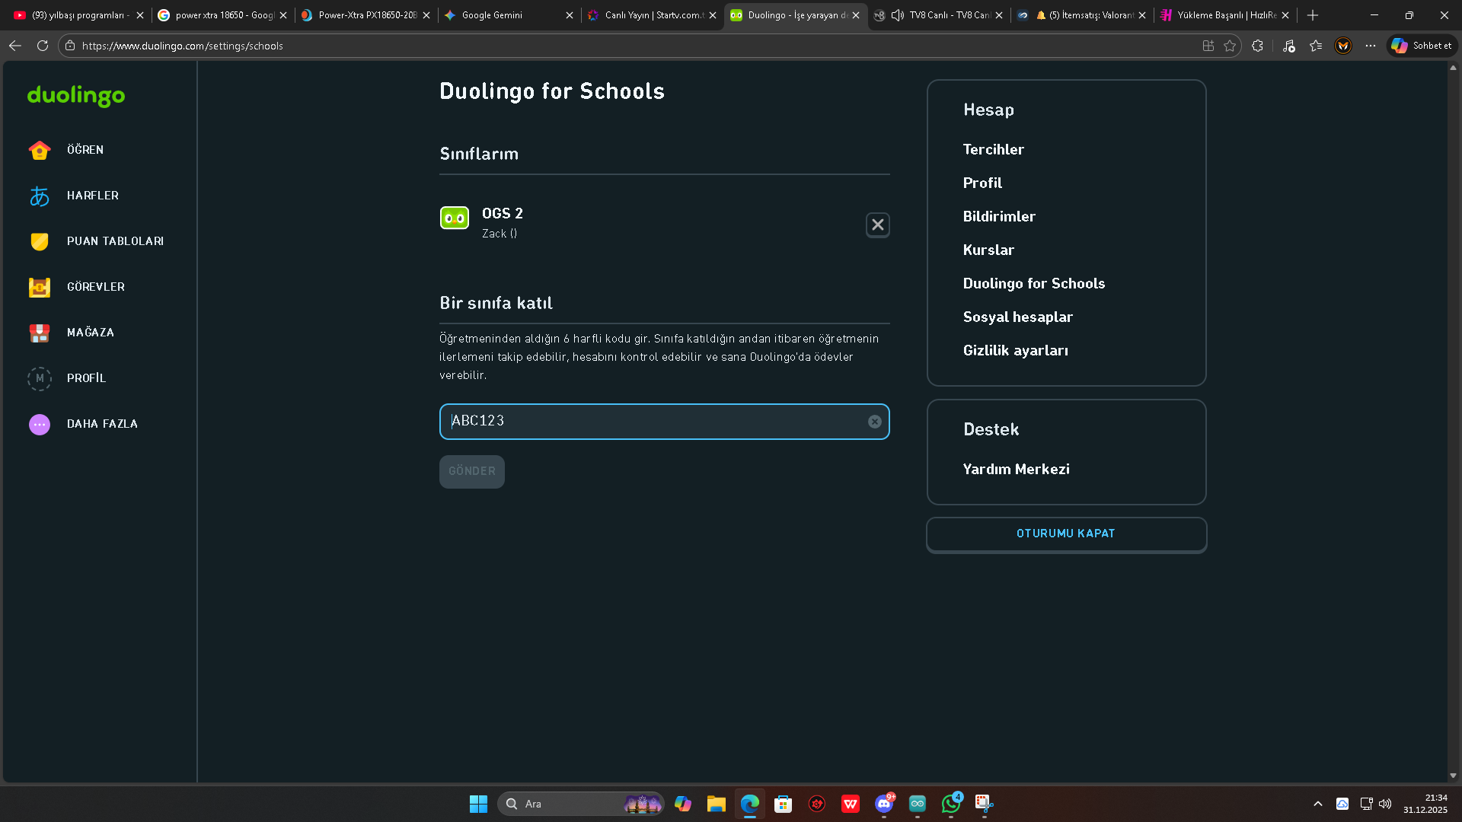Switch to the İtemsatış Valorant tab
Image resolution: width=1462 pixels, height=822 pixels.
click(x=1080, y=15)
